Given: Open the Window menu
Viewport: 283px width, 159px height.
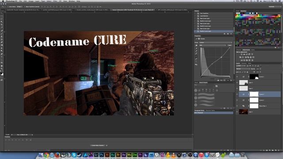Looking at the screenshot, I should (72, 1).
